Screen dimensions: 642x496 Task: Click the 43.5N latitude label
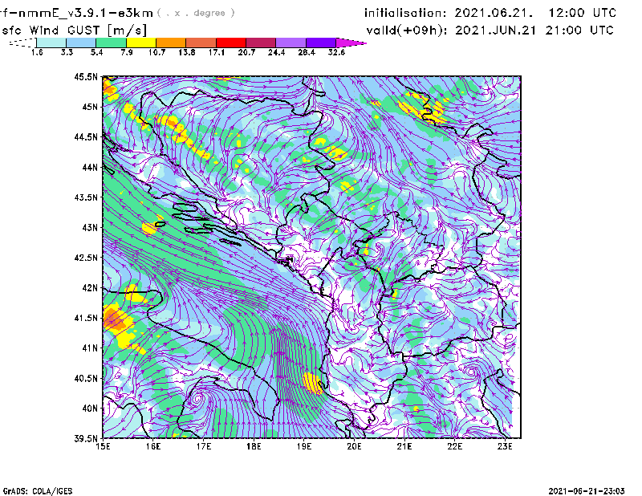(x=87, y=197)
